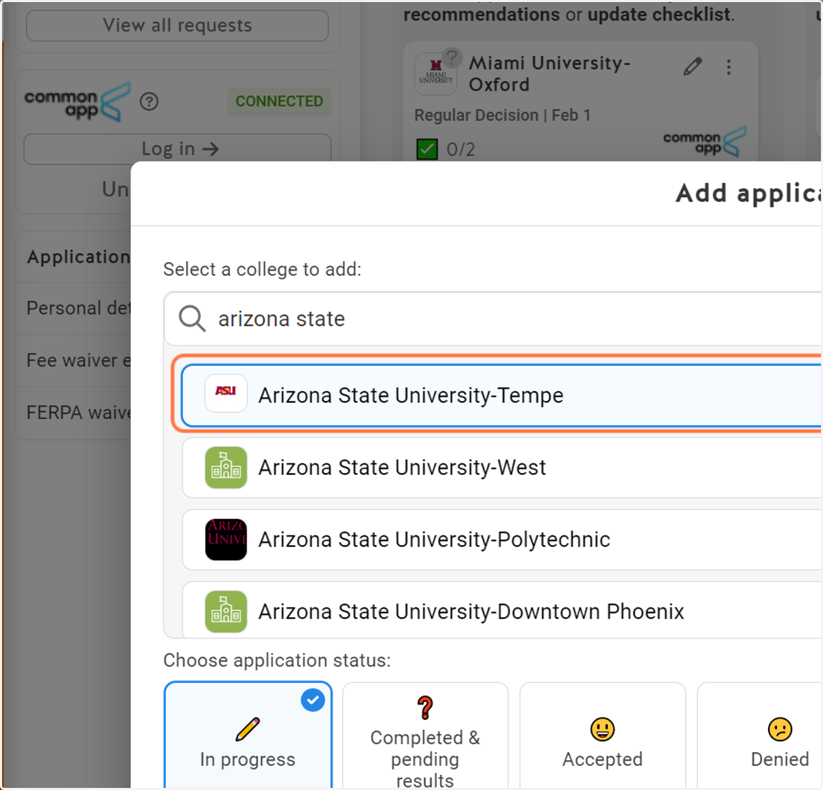Open Miami University-Oxford three-dot options menu

point(728,67)
